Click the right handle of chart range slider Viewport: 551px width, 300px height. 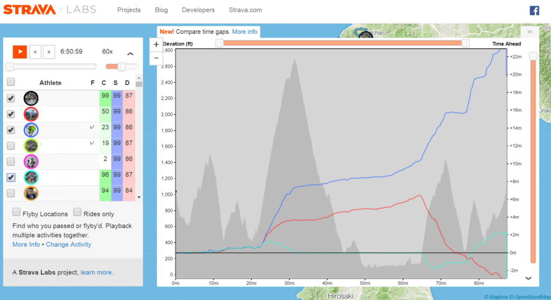coord(465,43)
